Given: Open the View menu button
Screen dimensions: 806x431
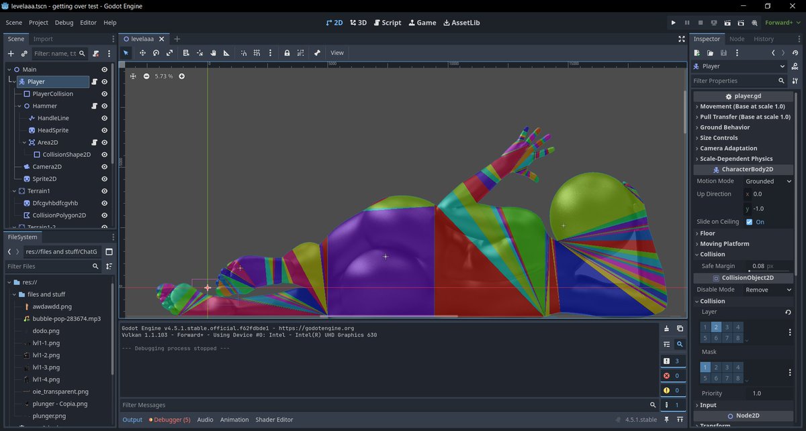Looking at the screenshot, I should point(337,53).
